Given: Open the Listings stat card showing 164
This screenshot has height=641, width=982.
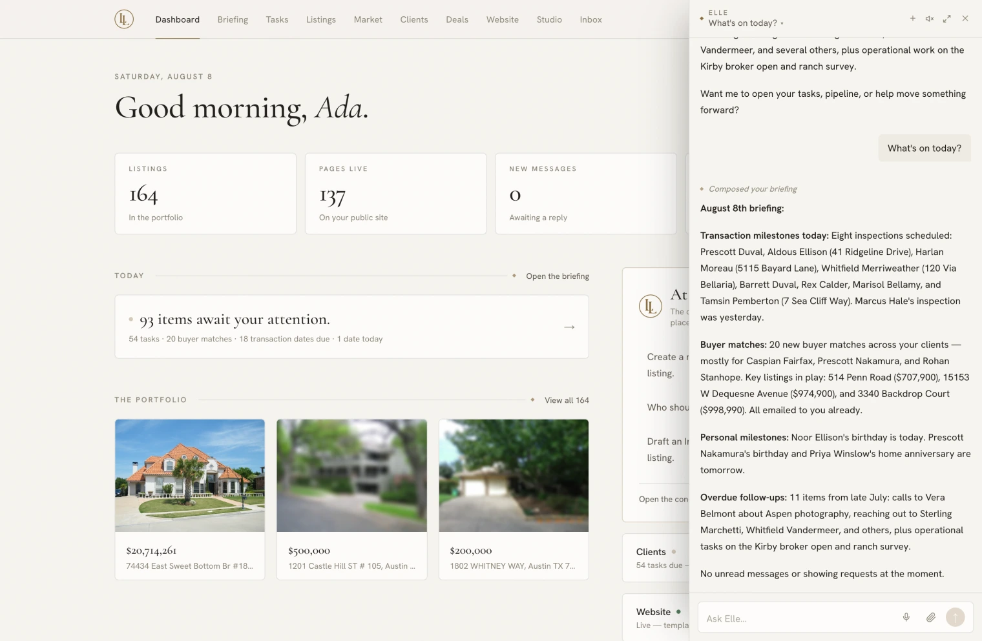Looking at the screenshot, I should coord(205,194).
